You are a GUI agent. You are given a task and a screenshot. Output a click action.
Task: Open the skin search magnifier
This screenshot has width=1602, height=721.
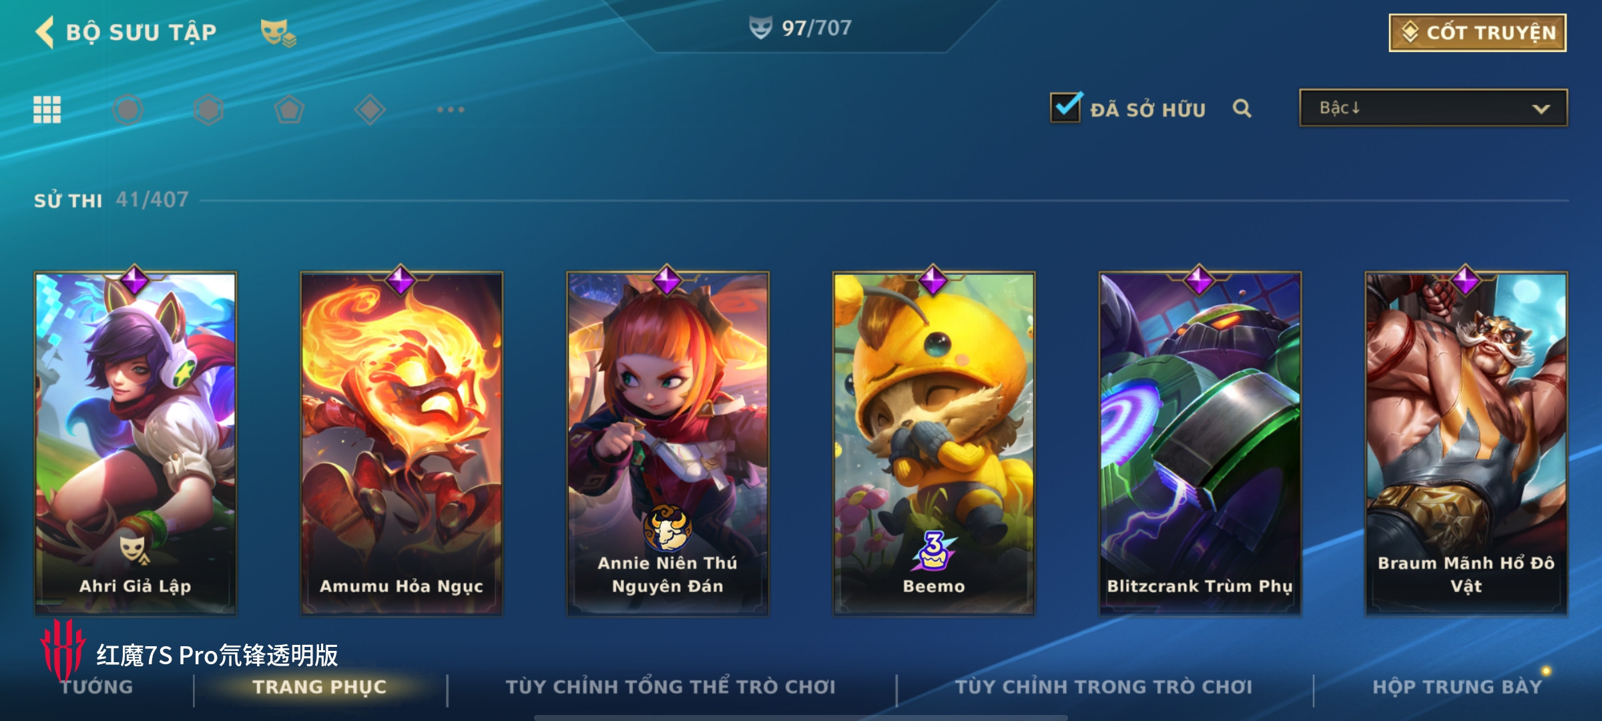click(x=1242, y=108)
